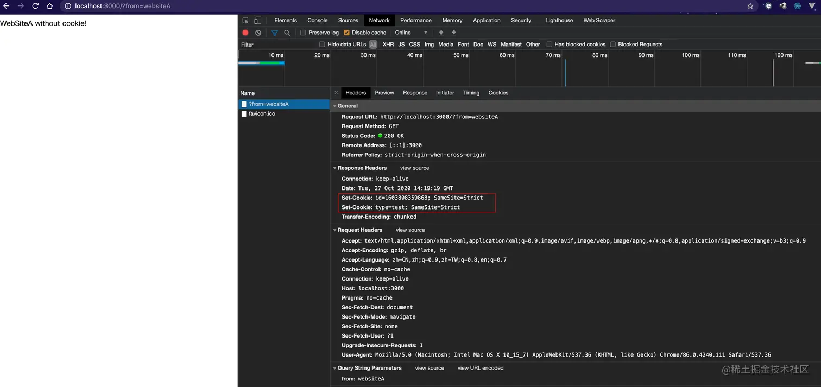This screenshot has height=387, width=821.
Task: Go to browser home page icon
Action: coord(49,6)
